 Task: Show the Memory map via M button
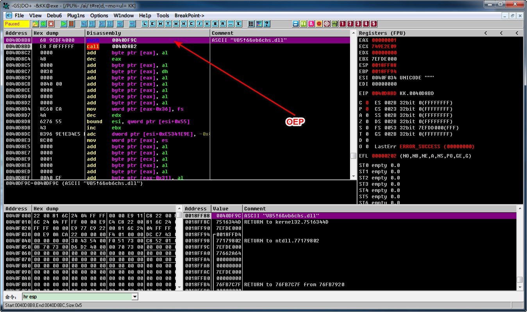tap(160, 24)
